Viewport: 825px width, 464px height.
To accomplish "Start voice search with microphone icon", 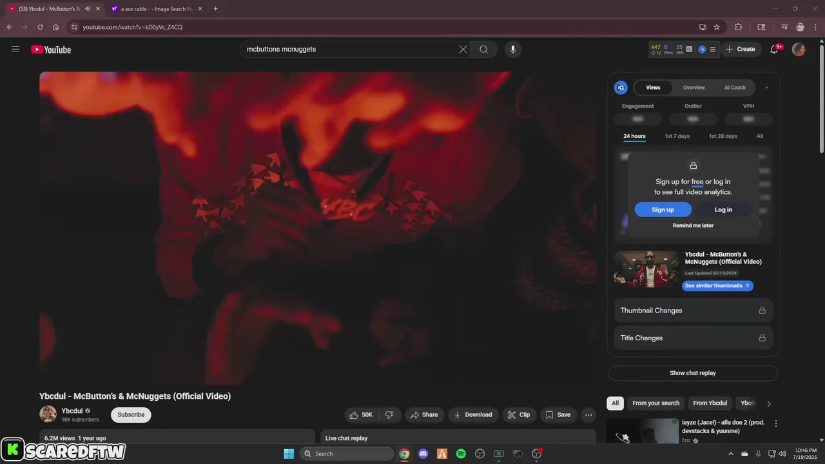I will pyautogui.click(x=512, y=49).
